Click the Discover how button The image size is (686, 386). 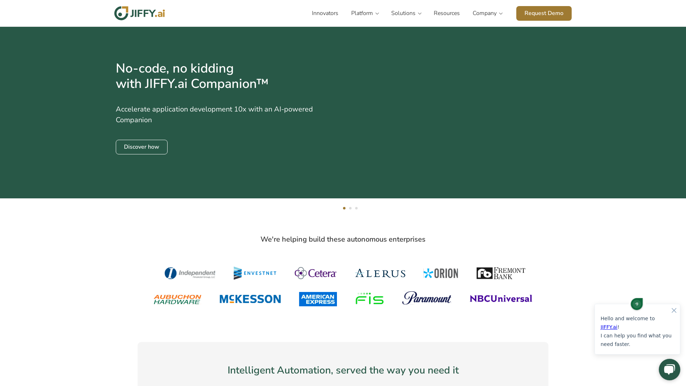tap(141, 147)
